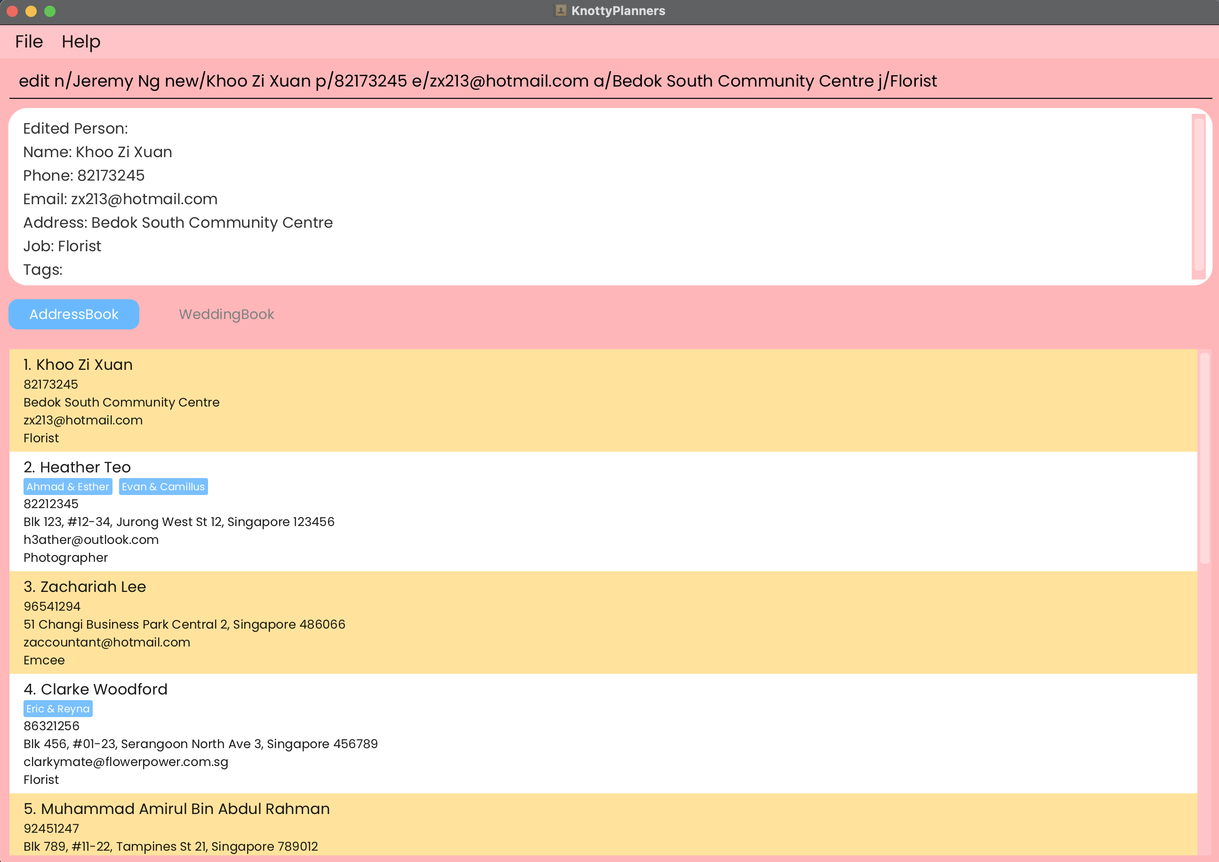
Task: Click the yellow window minimize button
Action: click(31, 11)
